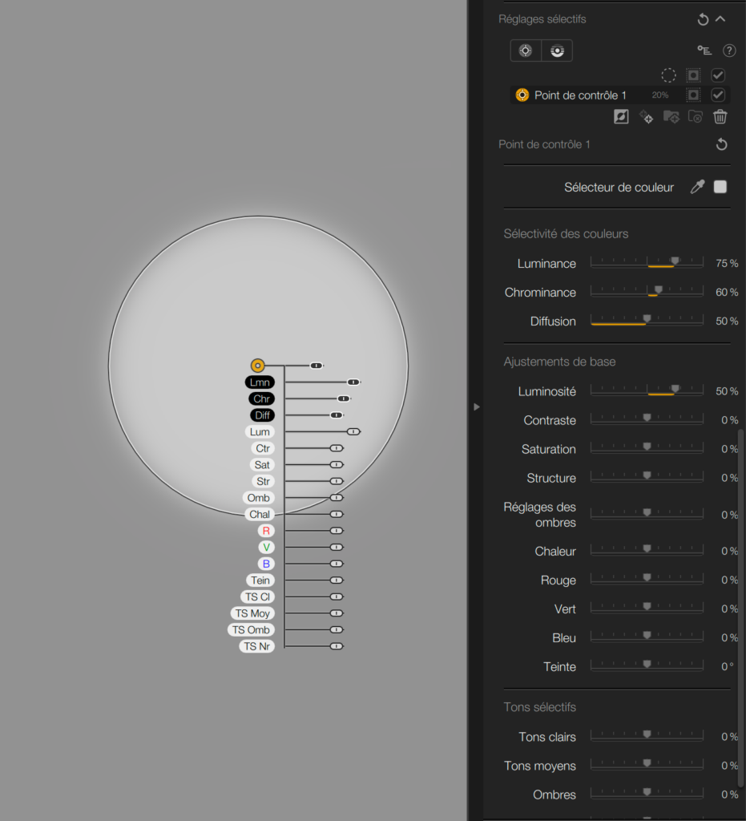Screen dimensions: 746x821
Task: Pick color with the eyedropper tool
Action: [x=697, y=187]
